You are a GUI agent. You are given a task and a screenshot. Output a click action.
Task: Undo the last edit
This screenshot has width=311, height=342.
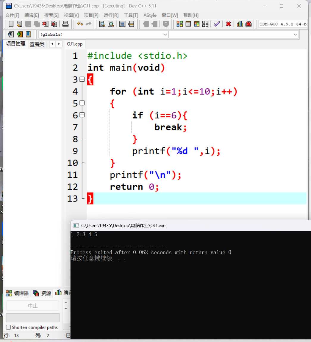pos(80,24)
